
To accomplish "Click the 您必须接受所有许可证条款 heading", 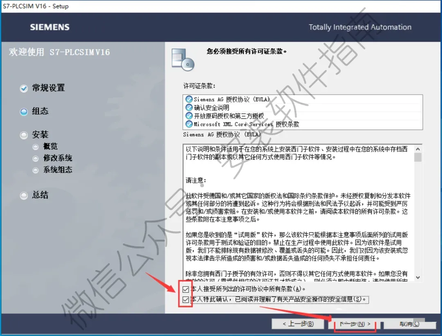I will pos(247,51).
